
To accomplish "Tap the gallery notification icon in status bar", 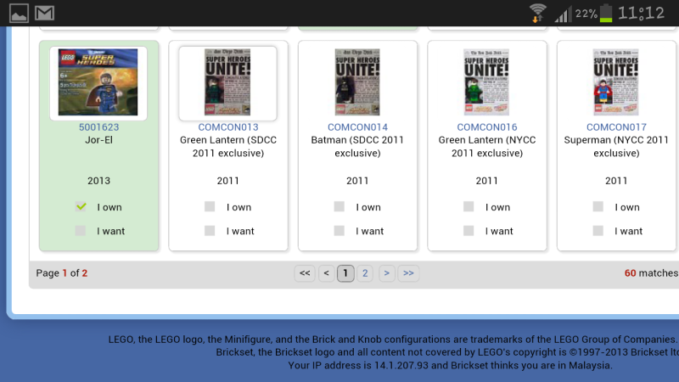I will [18, 13].
